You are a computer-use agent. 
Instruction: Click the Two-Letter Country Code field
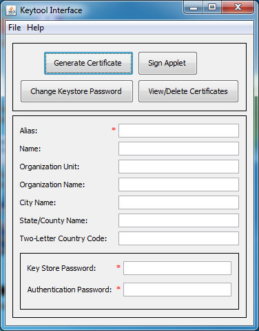[x=178, y=238]
